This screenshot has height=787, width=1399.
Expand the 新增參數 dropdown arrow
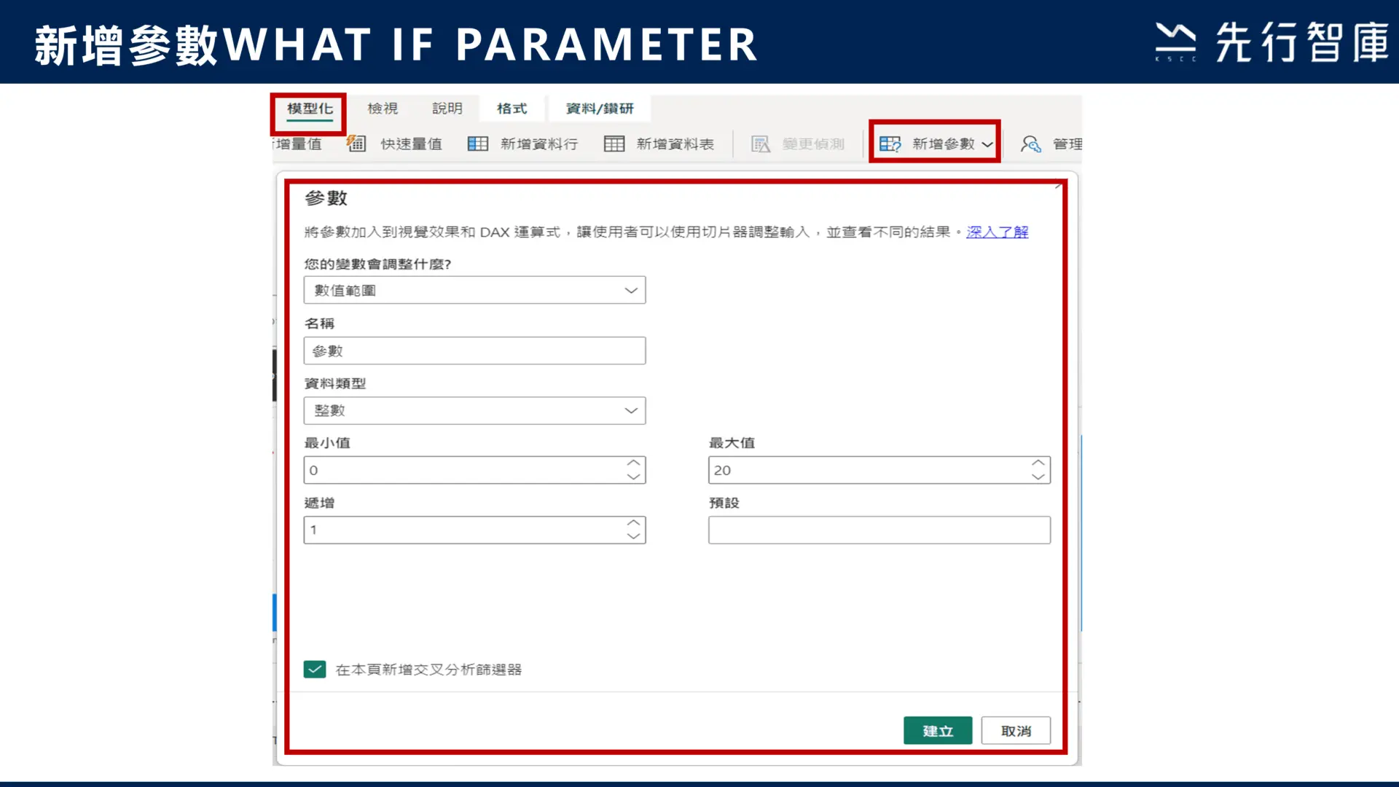(x=987, y=144)
